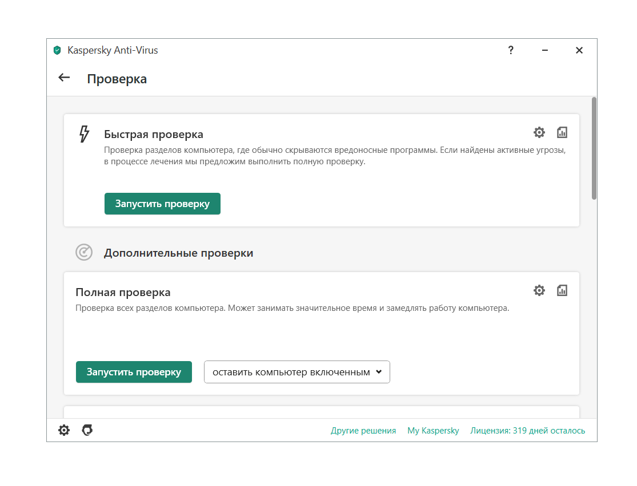Click the Полная проверка heading

[123, 293]
